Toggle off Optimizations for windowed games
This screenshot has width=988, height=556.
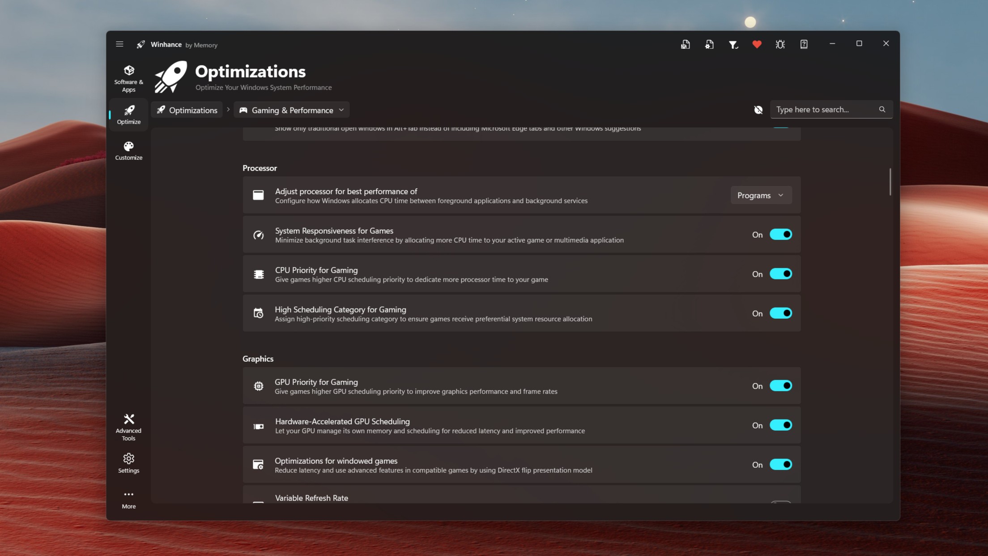(x=781, y=464)
